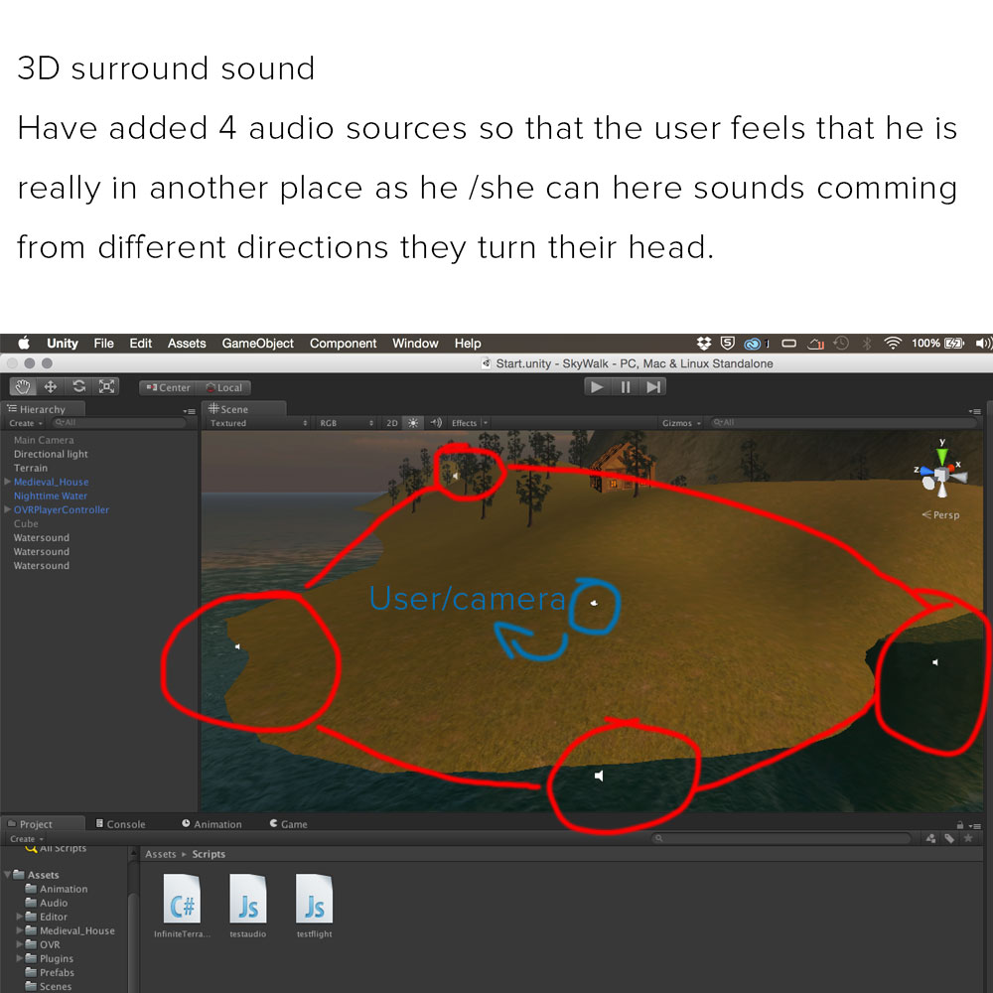The image size is (993, 993).
Task: Click the Pause button
Action: pos(626,387)
